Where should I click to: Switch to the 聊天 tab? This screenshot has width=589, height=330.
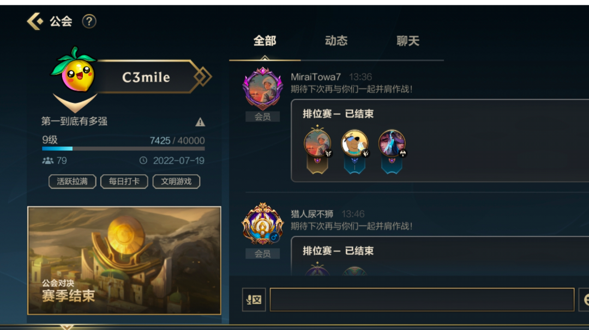click(x=407, y=41)
